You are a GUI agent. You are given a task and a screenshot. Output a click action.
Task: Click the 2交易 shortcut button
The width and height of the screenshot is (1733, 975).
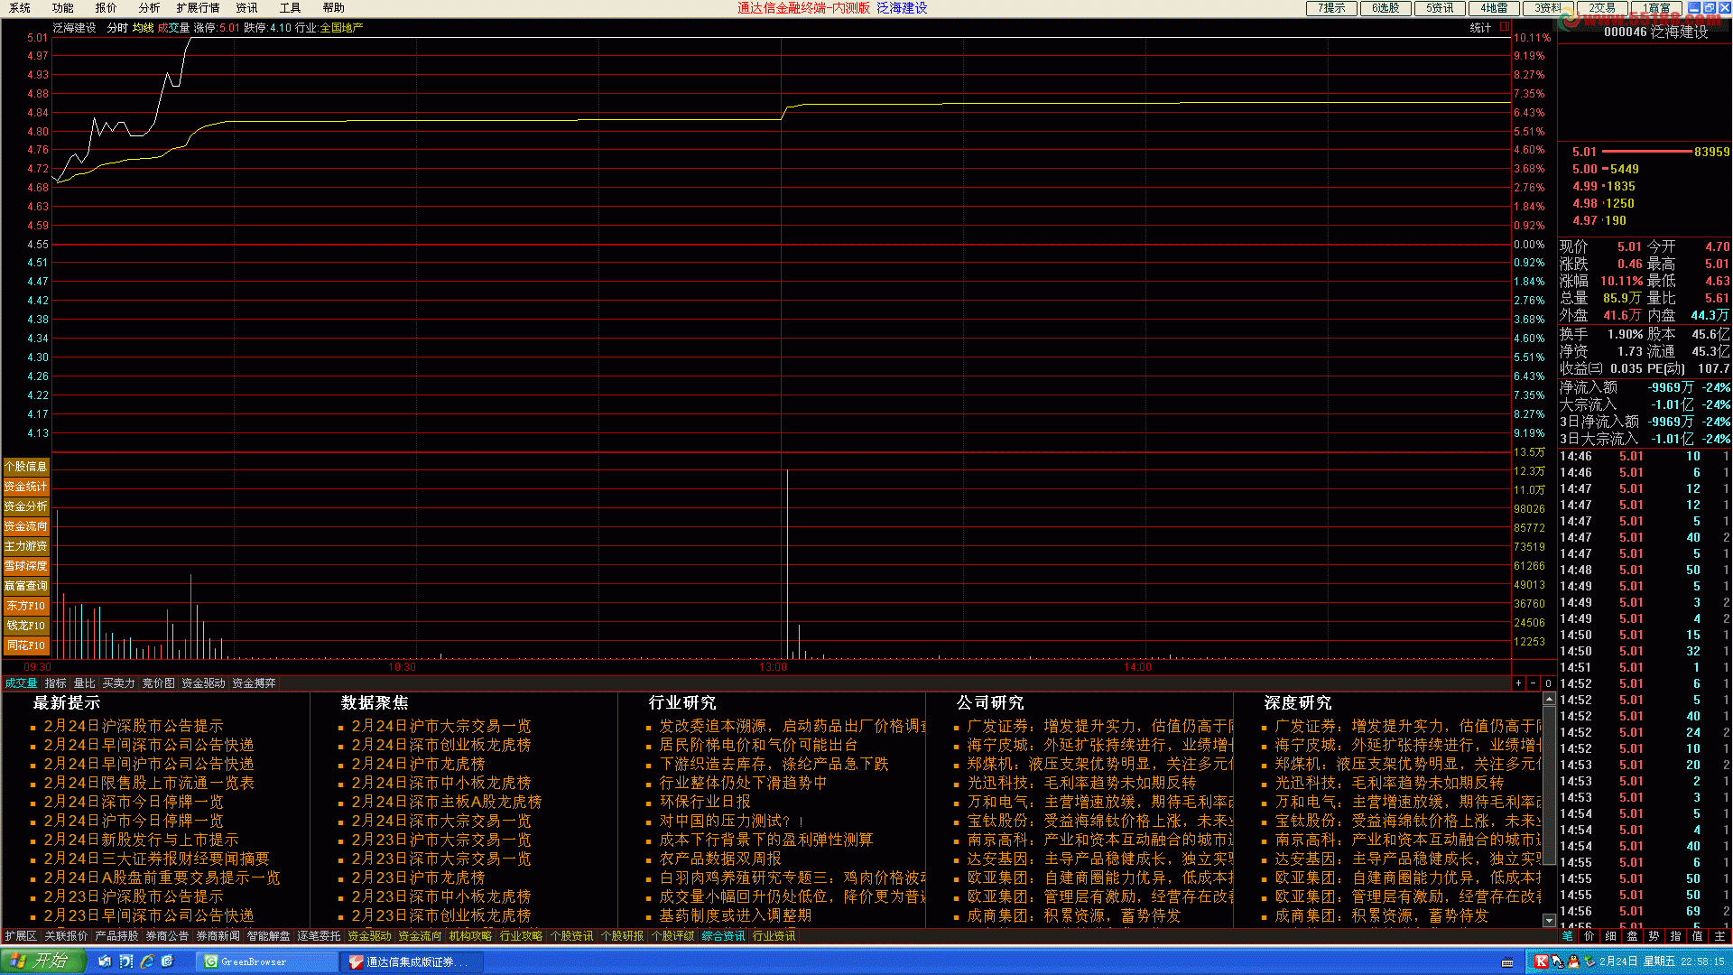(x=1602, y=8)
